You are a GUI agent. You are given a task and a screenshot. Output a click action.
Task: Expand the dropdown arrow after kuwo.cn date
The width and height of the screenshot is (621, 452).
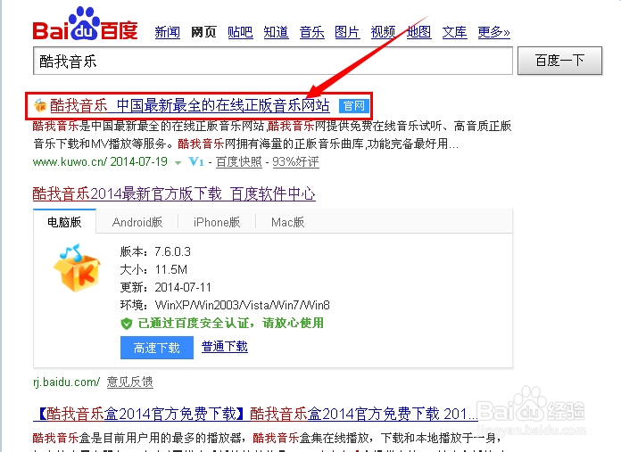click(x=178, y=162)
